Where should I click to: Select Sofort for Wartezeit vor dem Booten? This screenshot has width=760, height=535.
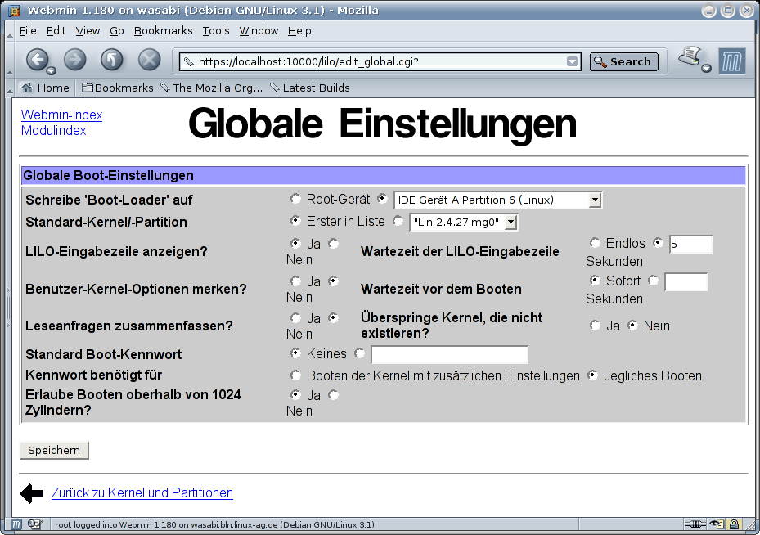595,280
